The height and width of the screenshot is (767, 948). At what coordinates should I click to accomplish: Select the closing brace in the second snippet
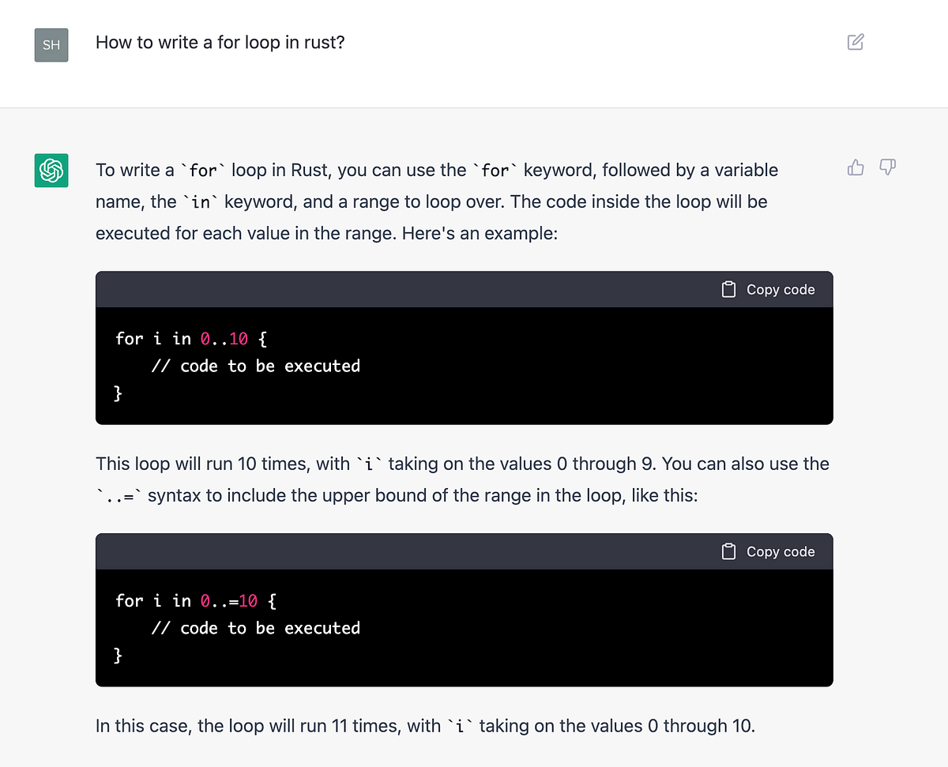click(x=116, y=655)
